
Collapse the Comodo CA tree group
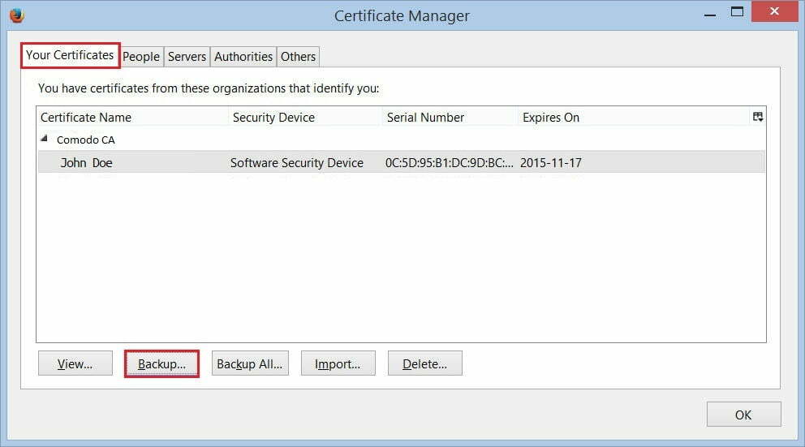(45, 140)
